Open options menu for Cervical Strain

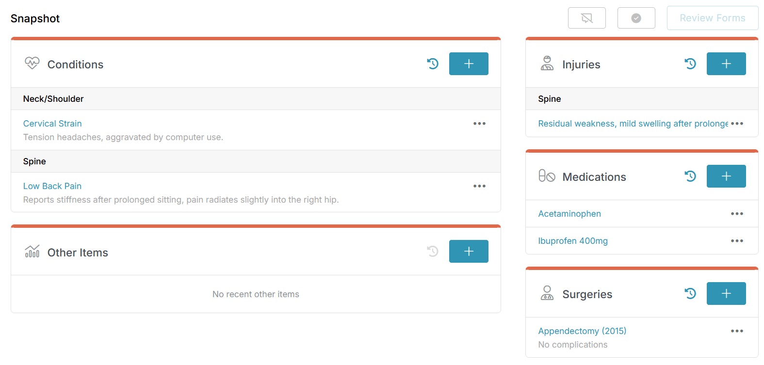pyautogui.click(x=479, y=124)
